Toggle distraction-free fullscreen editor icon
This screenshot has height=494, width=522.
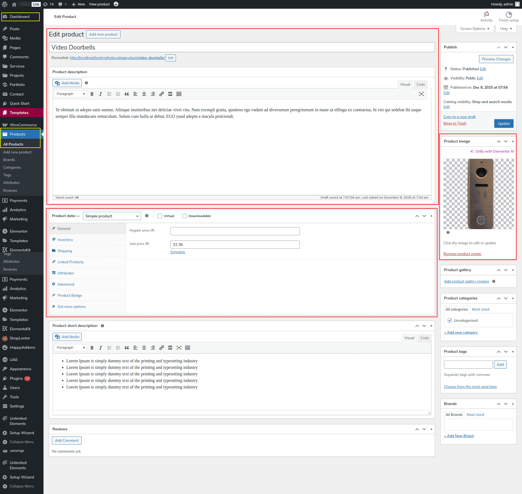point(421,94)
